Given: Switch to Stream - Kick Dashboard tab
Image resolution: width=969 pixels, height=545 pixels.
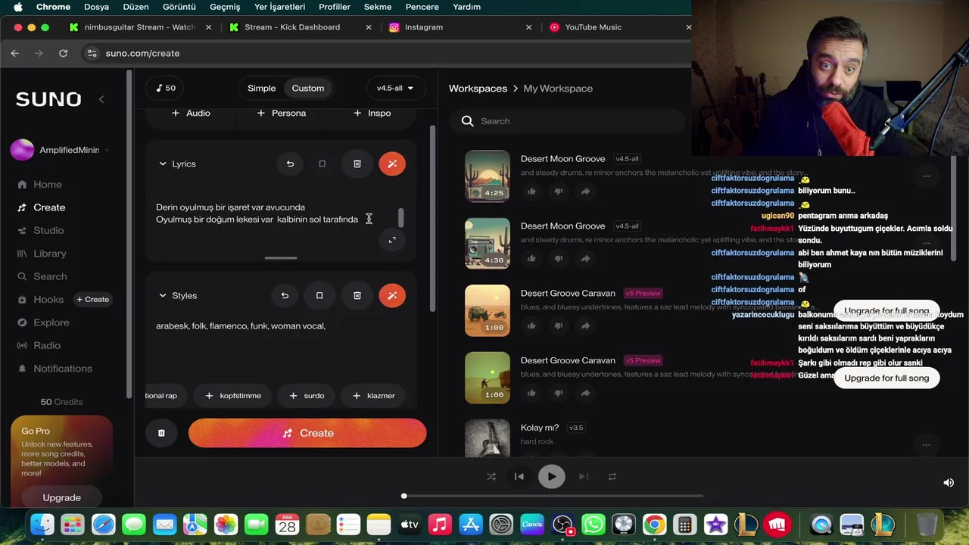Looking at the screenshot, I should click(x=299, y=27).
